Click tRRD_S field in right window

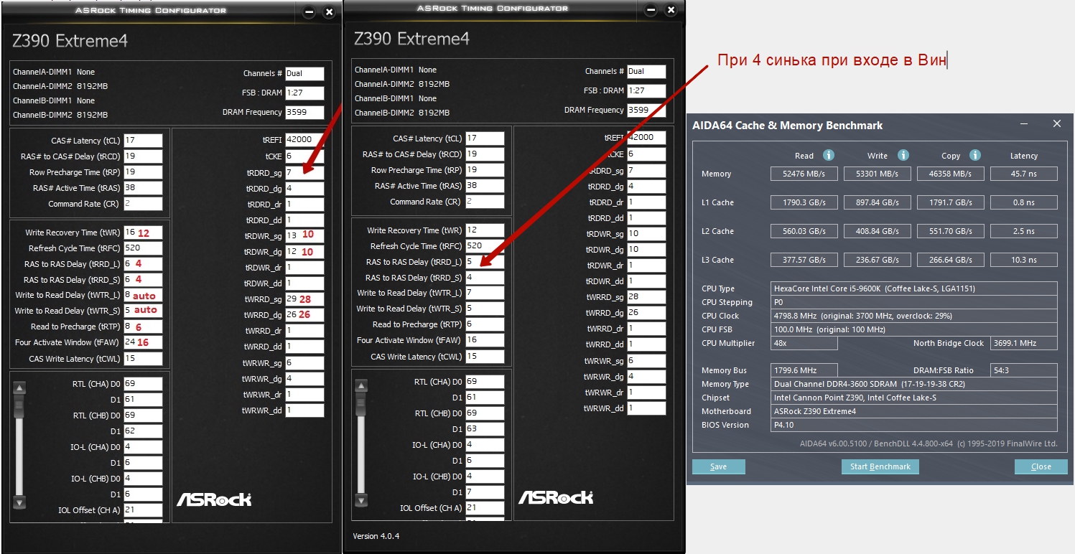485,277
